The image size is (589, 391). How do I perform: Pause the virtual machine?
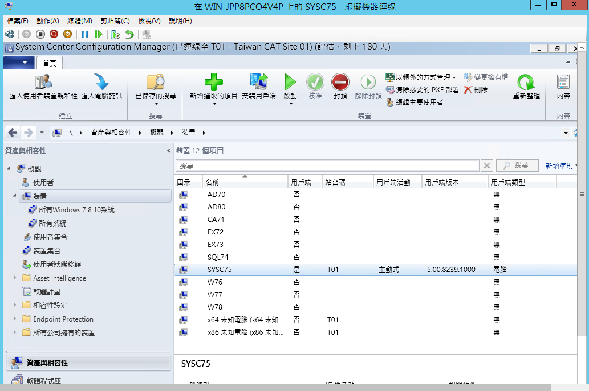click(85, 35)
